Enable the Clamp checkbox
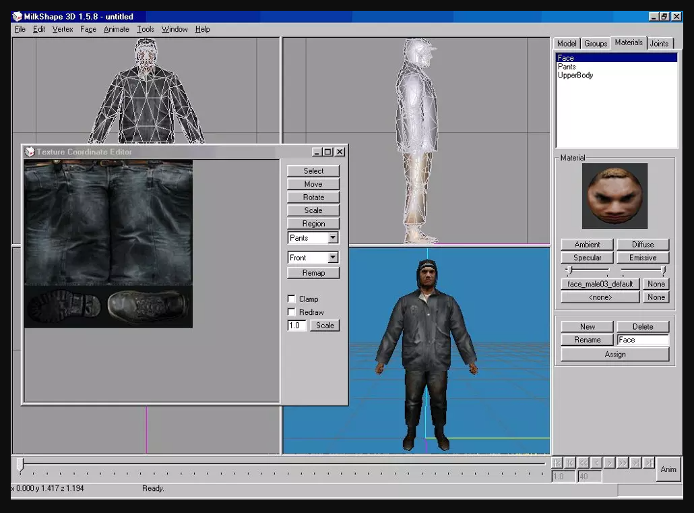This screenshot has height=513, width=694. click(292, 299)
